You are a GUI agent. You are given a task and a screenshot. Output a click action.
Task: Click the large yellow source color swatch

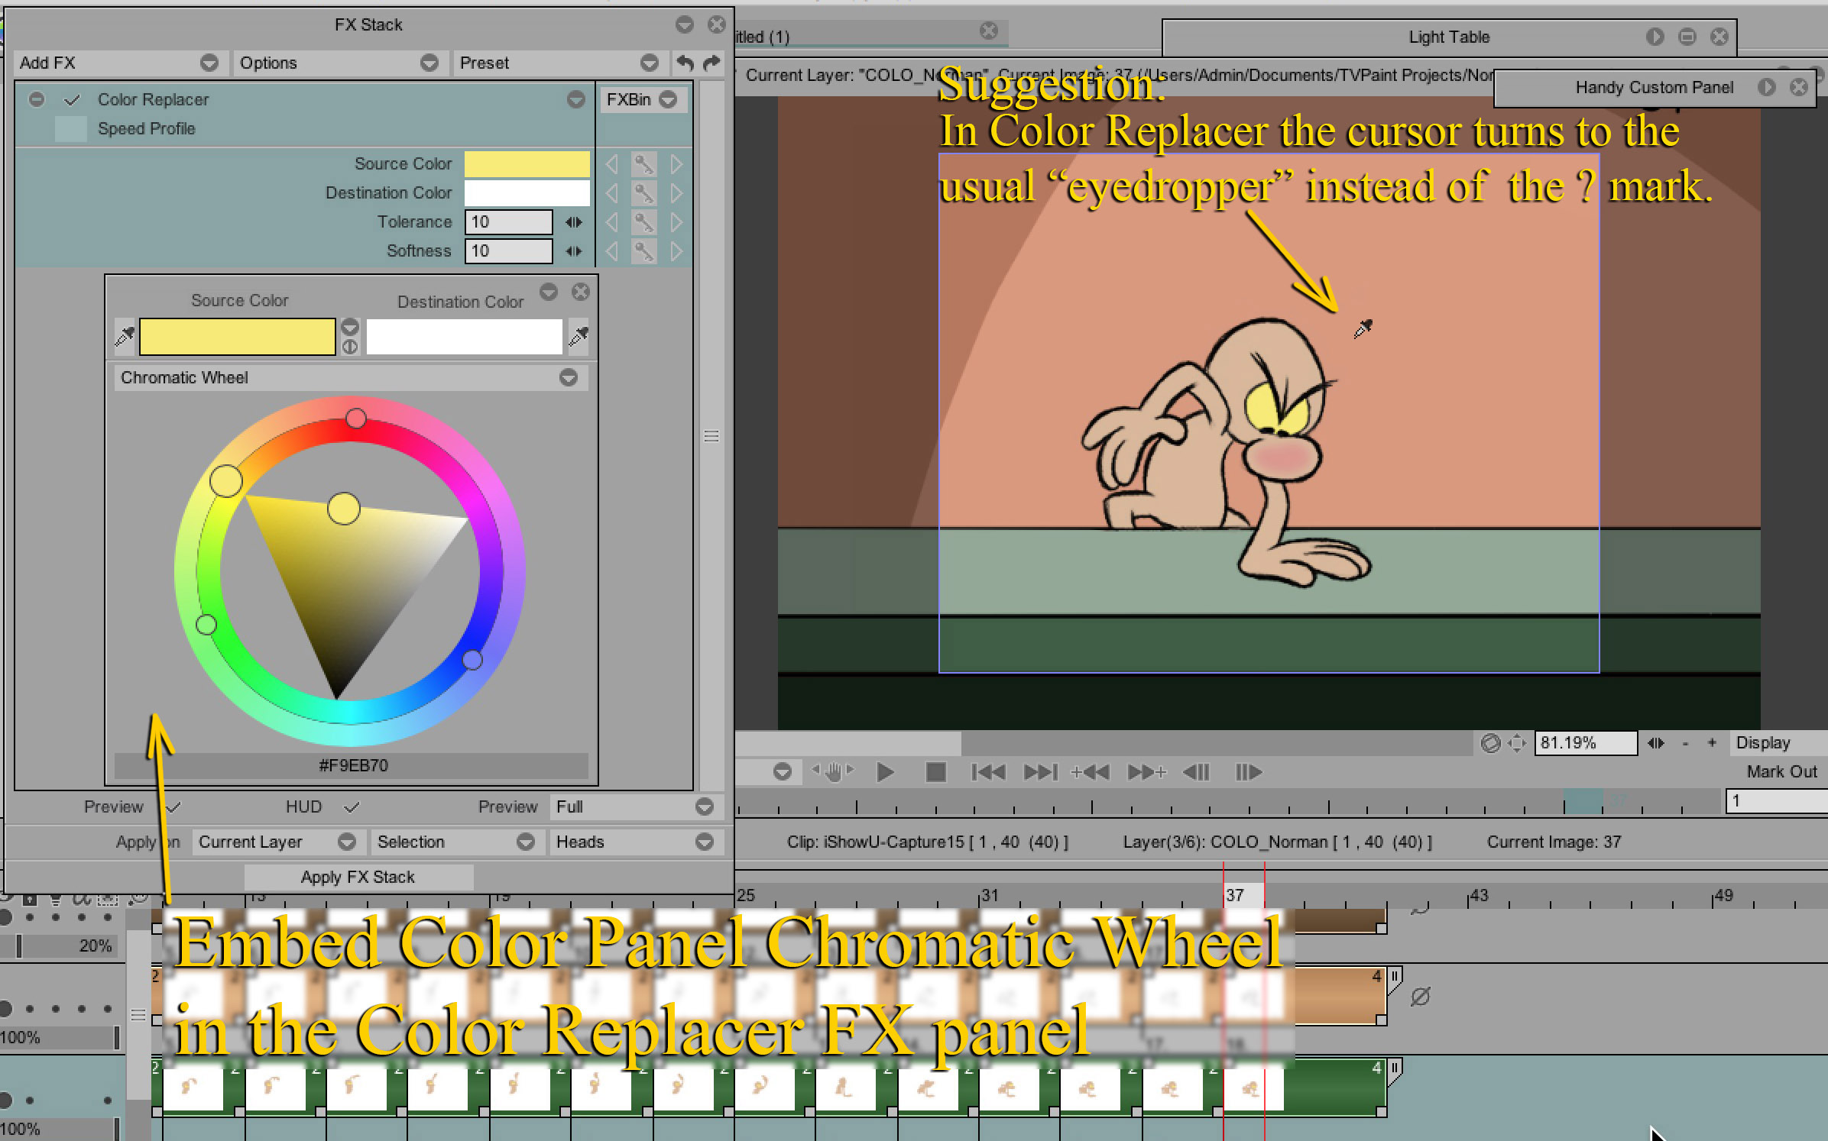pos(237,337)
